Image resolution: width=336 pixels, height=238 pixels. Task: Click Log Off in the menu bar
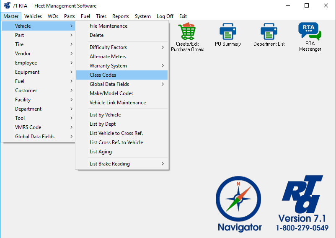coord(165,16)
